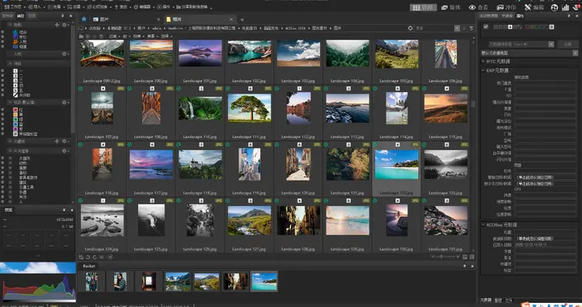
Task: Click rotate right icon below file list
Action: tap(95, 257)
